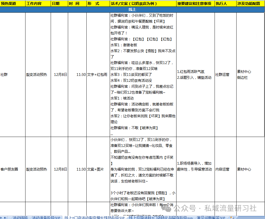Open the 线上引导活跃+门店转化与留存阶段sop sheet tab
The image size is (265, 219).
tap(161, 217)
